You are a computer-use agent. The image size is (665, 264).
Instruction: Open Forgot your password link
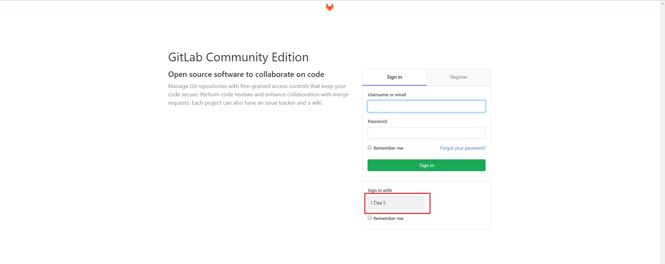(x=463, y=148)
